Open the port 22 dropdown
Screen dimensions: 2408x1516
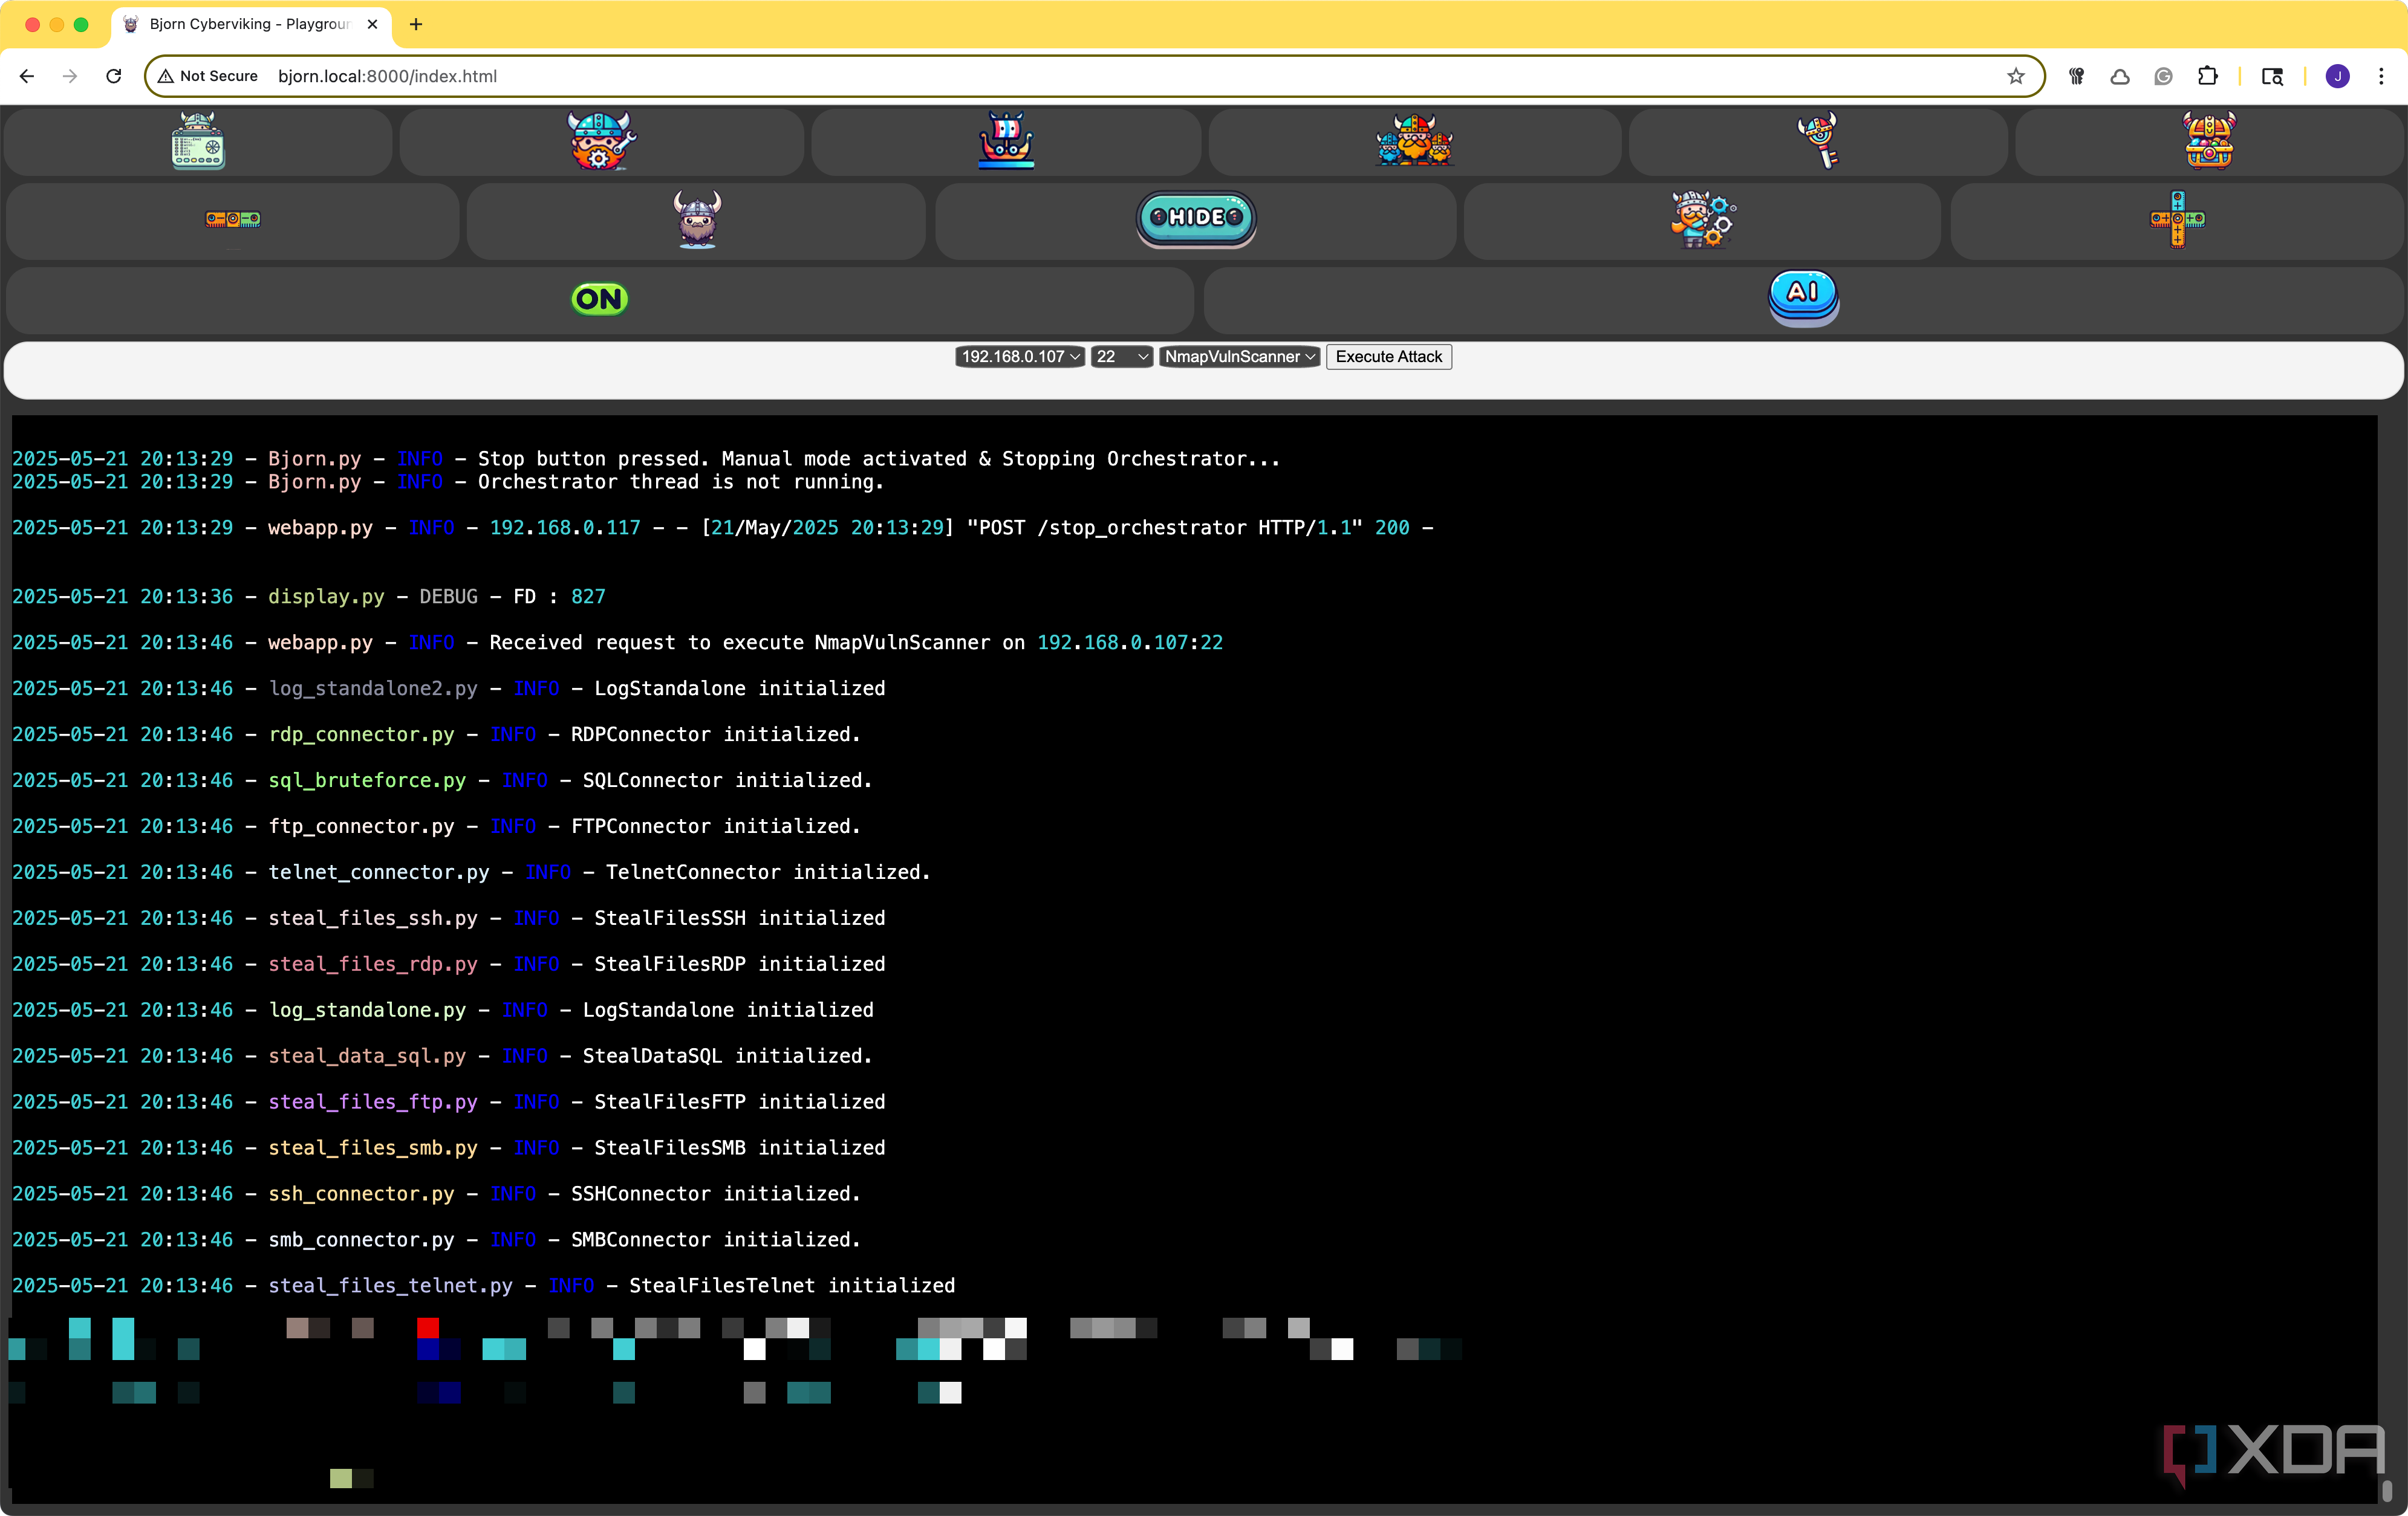tap(1122, 357)
